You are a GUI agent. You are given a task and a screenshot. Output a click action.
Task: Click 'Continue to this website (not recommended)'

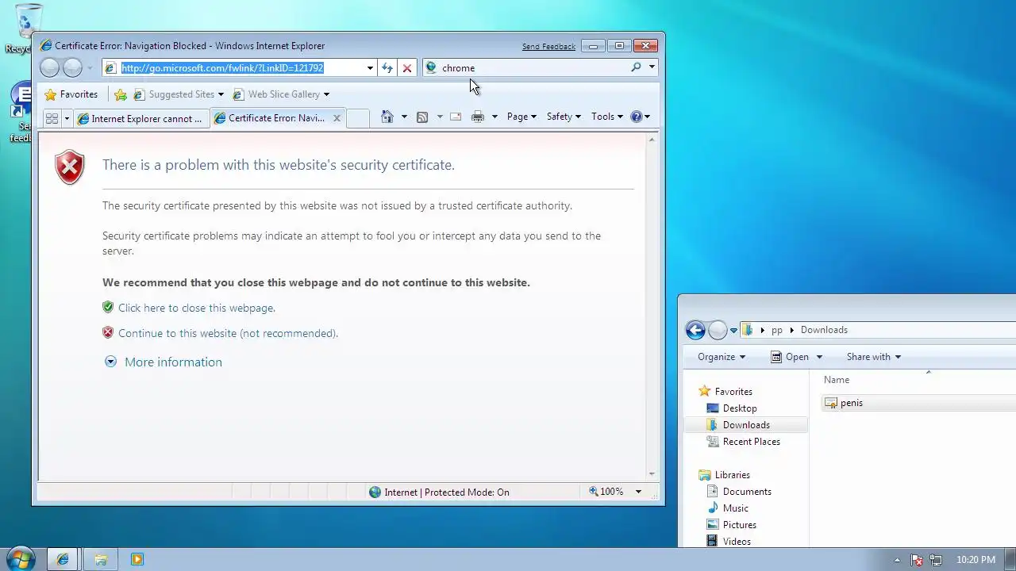click(x=228, y=333)
